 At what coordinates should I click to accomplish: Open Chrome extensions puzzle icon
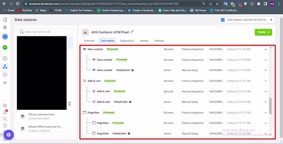tap(259, 4)
